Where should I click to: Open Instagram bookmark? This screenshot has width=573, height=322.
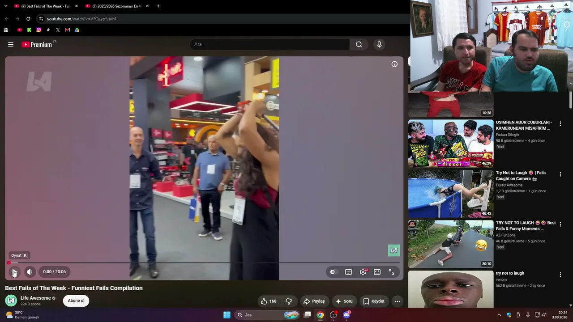tap(39, 30)
